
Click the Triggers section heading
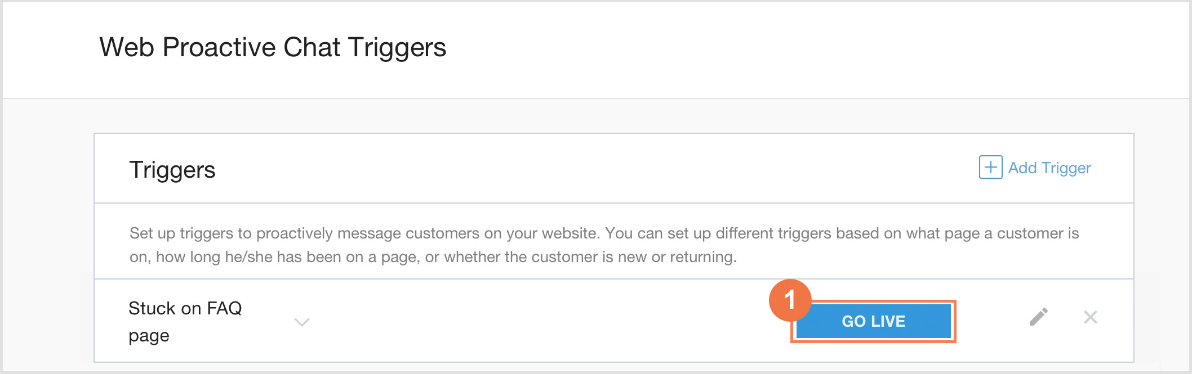172,170
